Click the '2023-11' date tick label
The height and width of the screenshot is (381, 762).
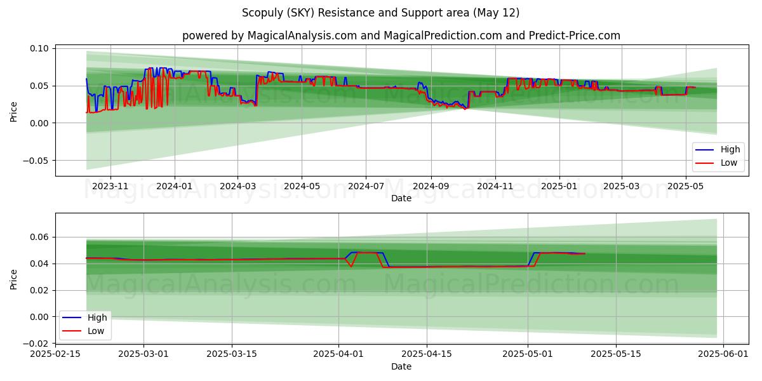(x=110, y=187)
